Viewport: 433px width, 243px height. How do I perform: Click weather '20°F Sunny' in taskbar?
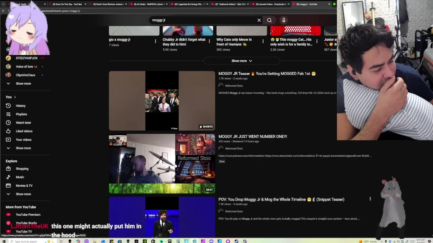click(x=369, y=241)
